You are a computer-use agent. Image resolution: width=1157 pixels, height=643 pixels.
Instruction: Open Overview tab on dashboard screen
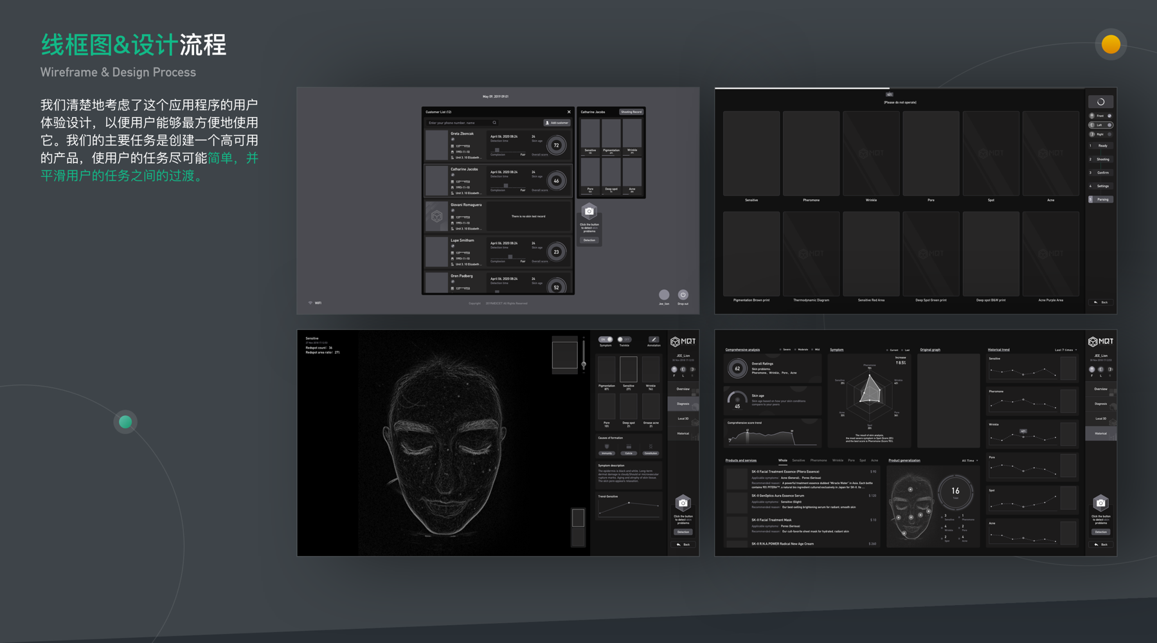coord(1101,389)
